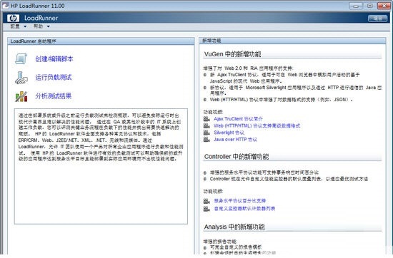Open the 运行负载测试 link
Screen dimensions: 393x258
click(x=53, y=78)
